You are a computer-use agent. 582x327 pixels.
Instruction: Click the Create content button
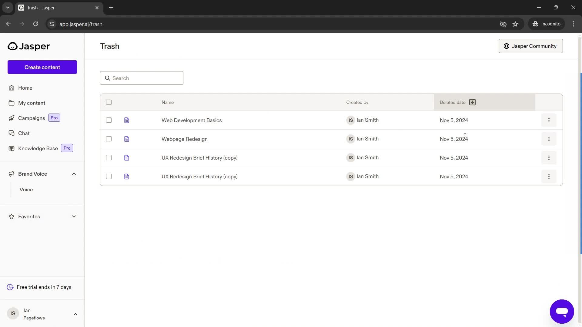pyautogui.click(x=42, y=67)
